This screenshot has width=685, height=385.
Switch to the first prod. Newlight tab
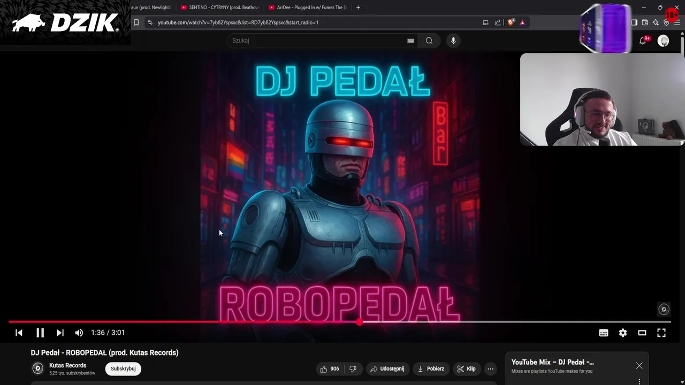(152, 7)
